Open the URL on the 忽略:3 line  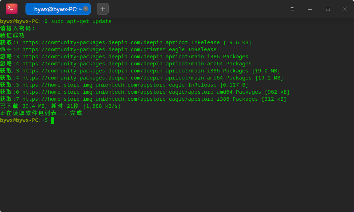point(92,57)
